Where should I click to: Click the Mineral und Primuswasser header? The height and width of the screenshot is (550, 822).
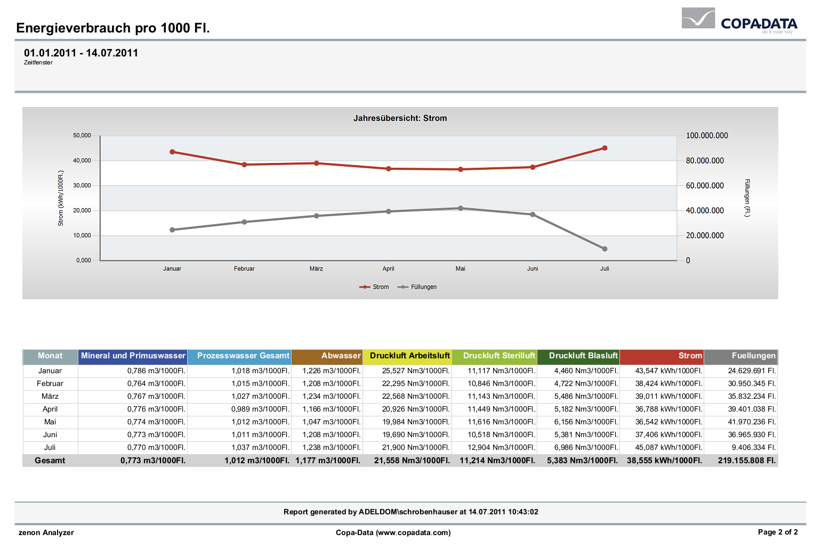click(x=133, y=356)
